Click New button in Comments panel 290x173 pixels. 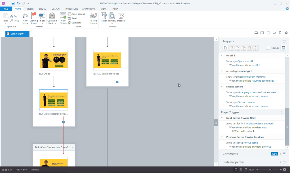click(x=274, y=154)
